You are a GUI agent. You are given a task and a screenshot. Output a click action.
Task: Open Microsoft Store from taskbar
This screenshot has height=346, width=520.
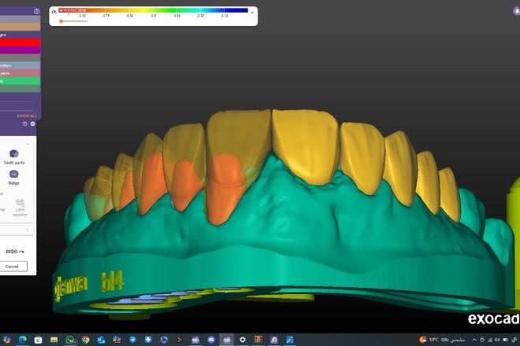point(38,340)
